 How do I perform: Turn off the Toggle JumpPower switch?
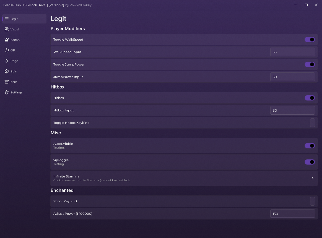310,64
